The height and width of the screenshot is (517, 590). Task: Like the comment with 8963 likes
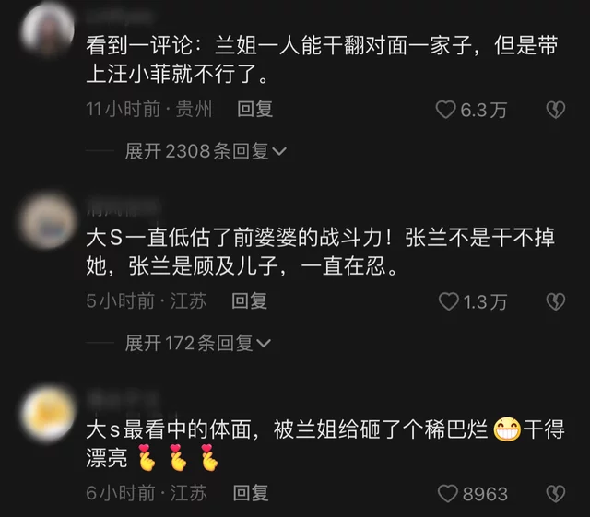tap(448, 494)
